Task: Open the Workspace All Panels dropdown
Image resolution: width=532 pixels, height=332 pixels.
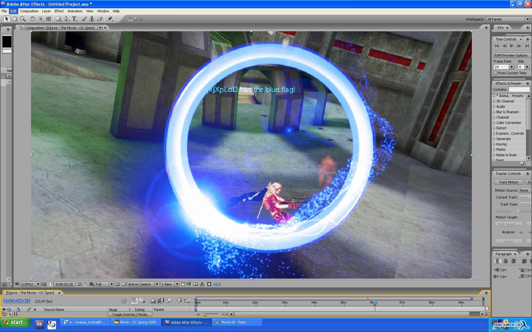Action: tap(508, 19)
